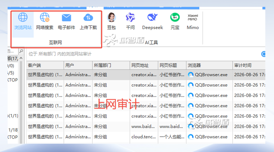Select the Deepseek AI tool

[x=153, y=21]
